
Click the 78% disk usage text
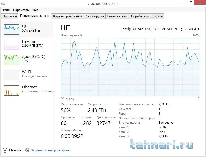point(25,61)
